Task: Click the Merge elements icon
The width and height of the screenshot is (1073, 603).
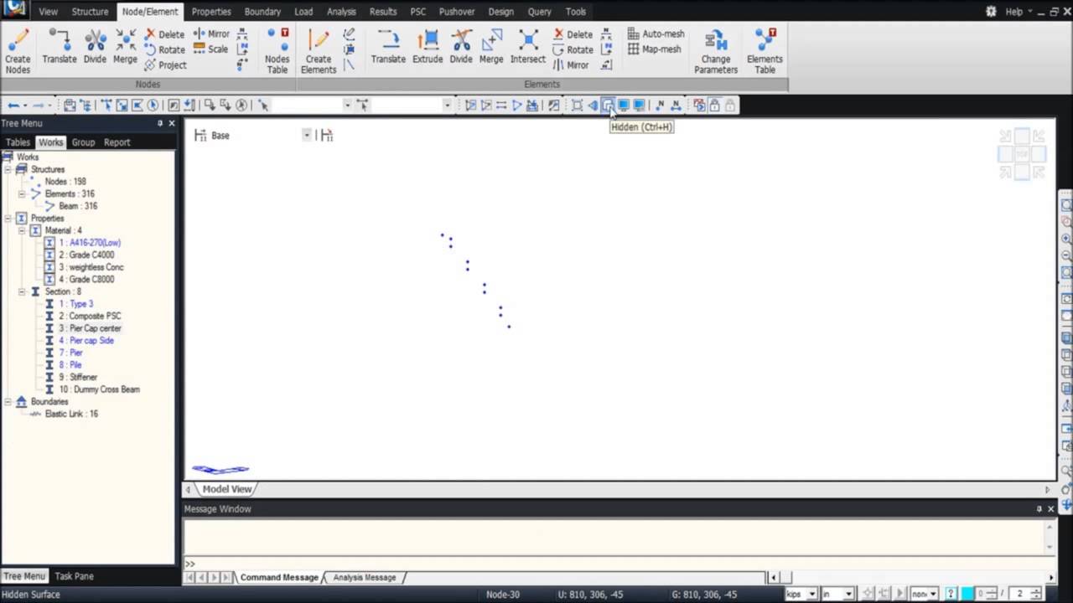Action: click(491, 47)
